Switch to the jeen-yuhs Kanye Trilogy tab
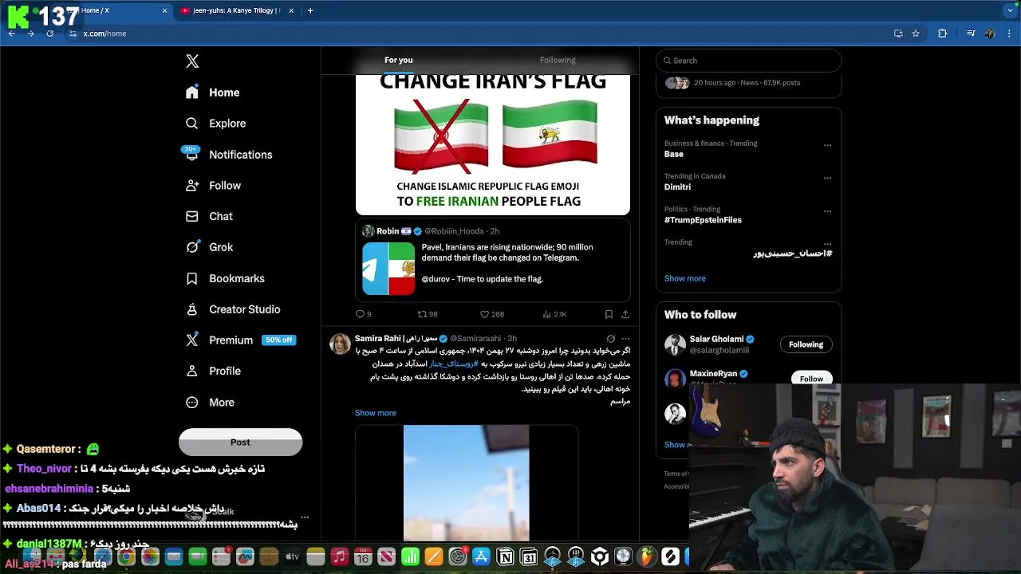 237,10
